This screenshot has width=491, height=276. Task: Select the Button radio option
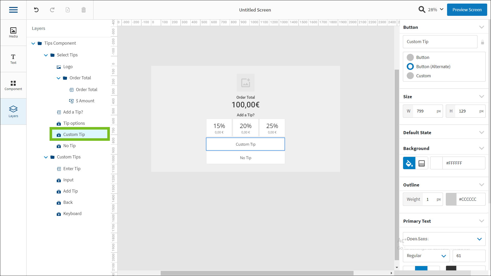[410, 57]
